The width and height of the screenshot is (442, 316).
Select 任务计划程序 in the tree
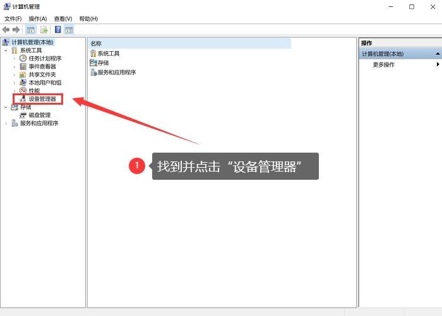tap(45, 58)
